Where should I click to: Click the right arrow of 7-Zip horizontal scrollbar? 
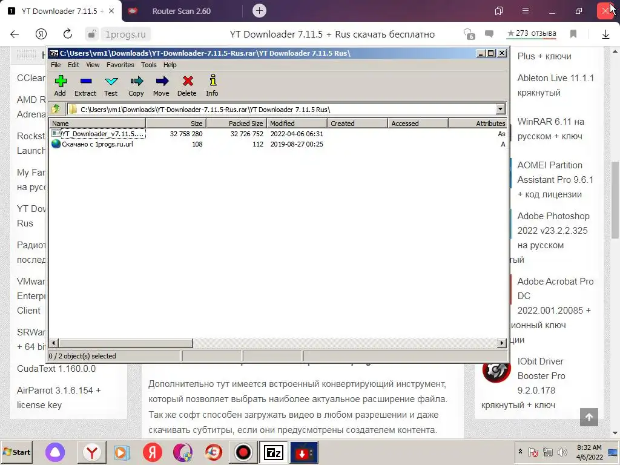[502, 343]
